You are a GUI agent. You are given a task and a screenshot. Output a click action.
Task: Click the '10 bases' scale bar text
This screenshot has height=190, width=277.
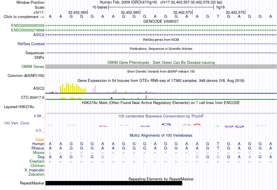click(x=100, y=7)
